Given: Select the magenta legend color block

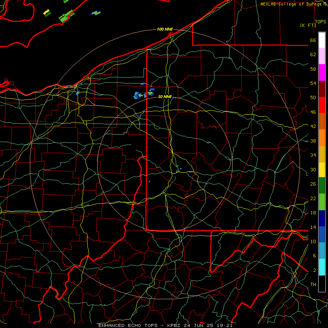Looking at the screenshot, I should 322,73.
